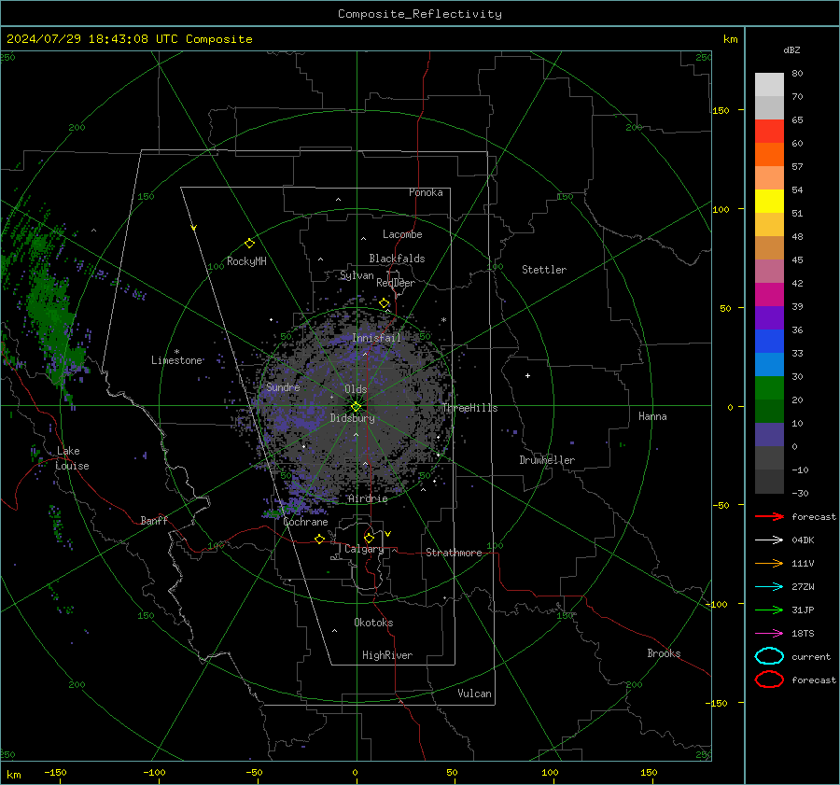Click the cyan 27ZW arrow in the legend
Screen dimensions: 840x785
point(769,587)
